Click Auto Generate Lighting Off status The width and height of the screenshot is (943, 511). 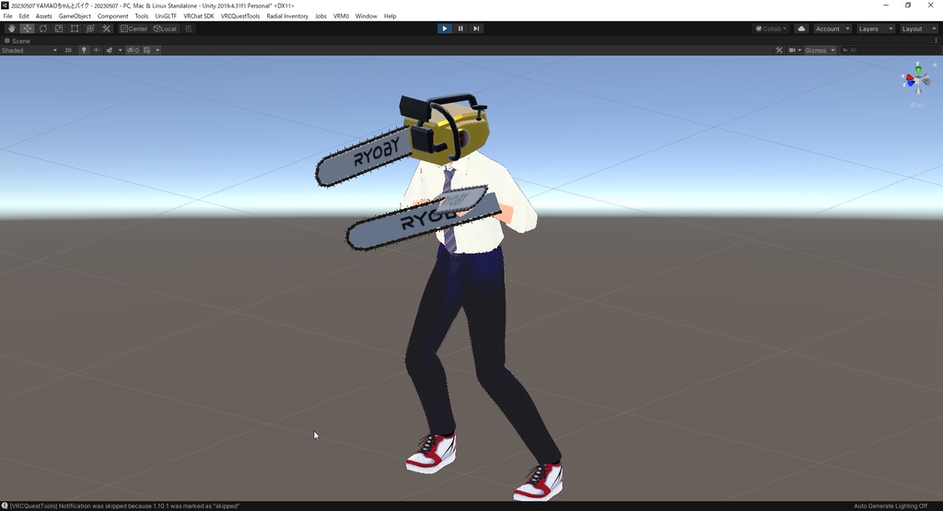(x=891, y=506)
